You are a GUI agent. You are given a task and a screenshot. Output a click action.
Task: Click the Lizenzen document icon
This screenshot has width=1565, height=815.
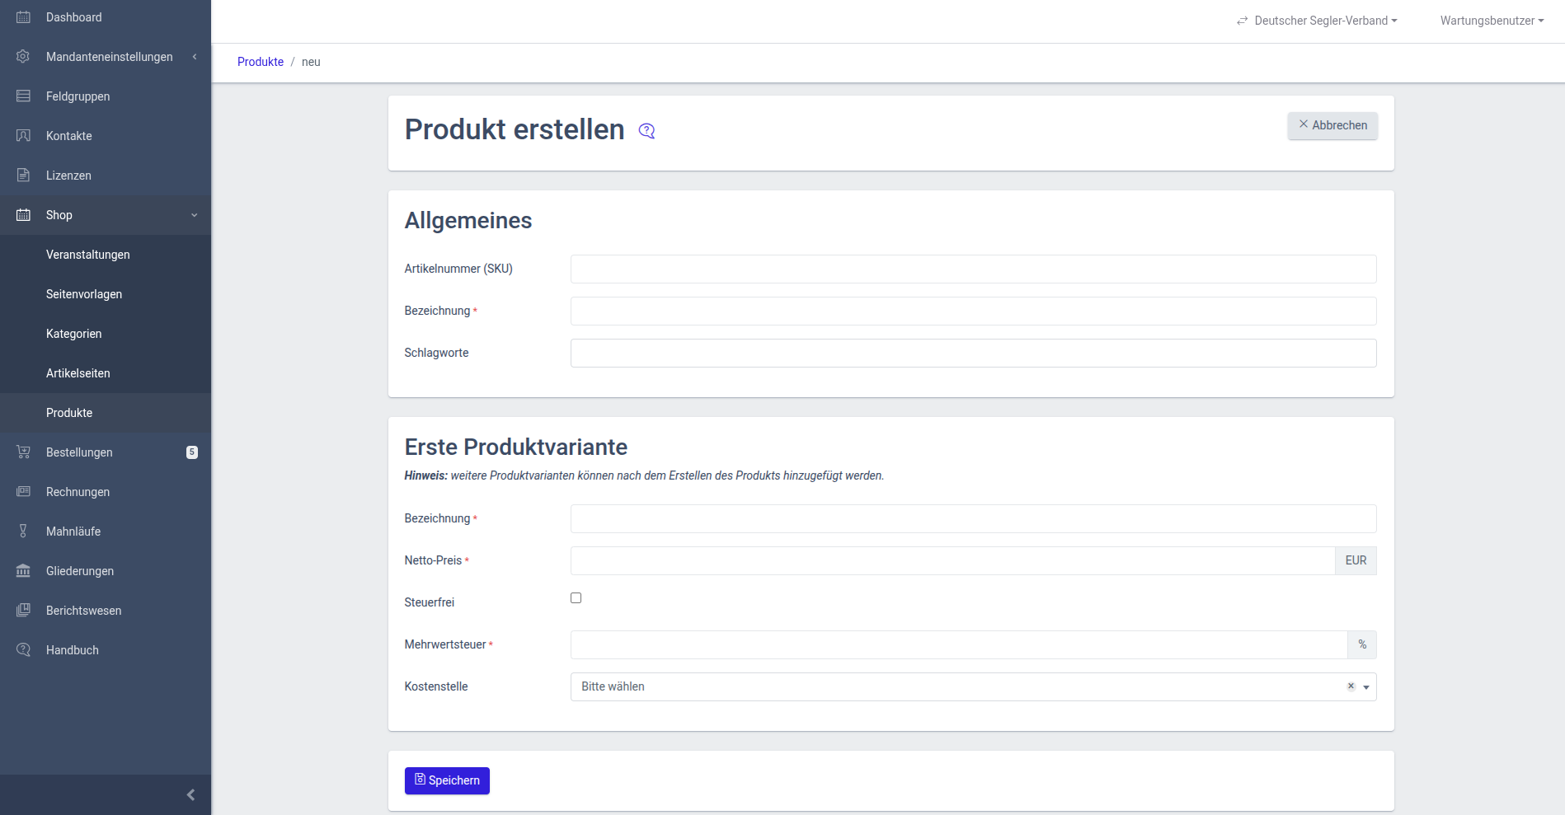pyautogui.click(x=23, y=176)
